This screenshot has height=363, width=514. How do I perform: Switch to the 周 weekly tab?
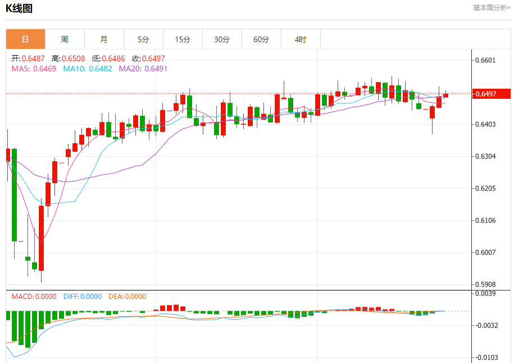(x=65, y=39)
